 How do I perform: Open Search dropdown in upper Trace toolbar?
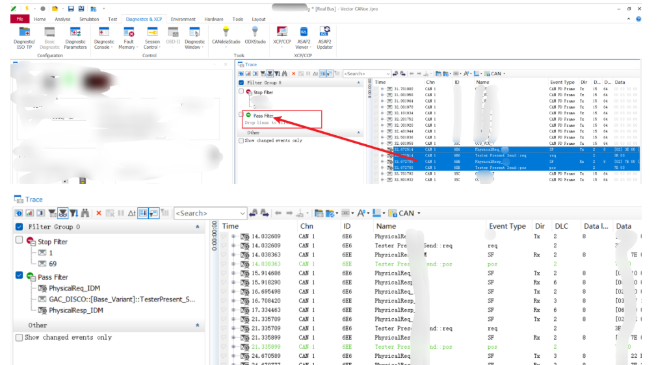387,74
